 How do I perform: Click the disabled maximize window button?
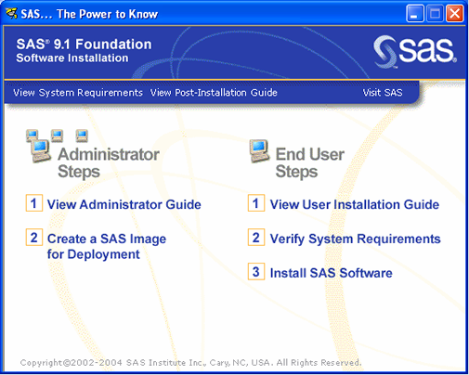(435, 14)
